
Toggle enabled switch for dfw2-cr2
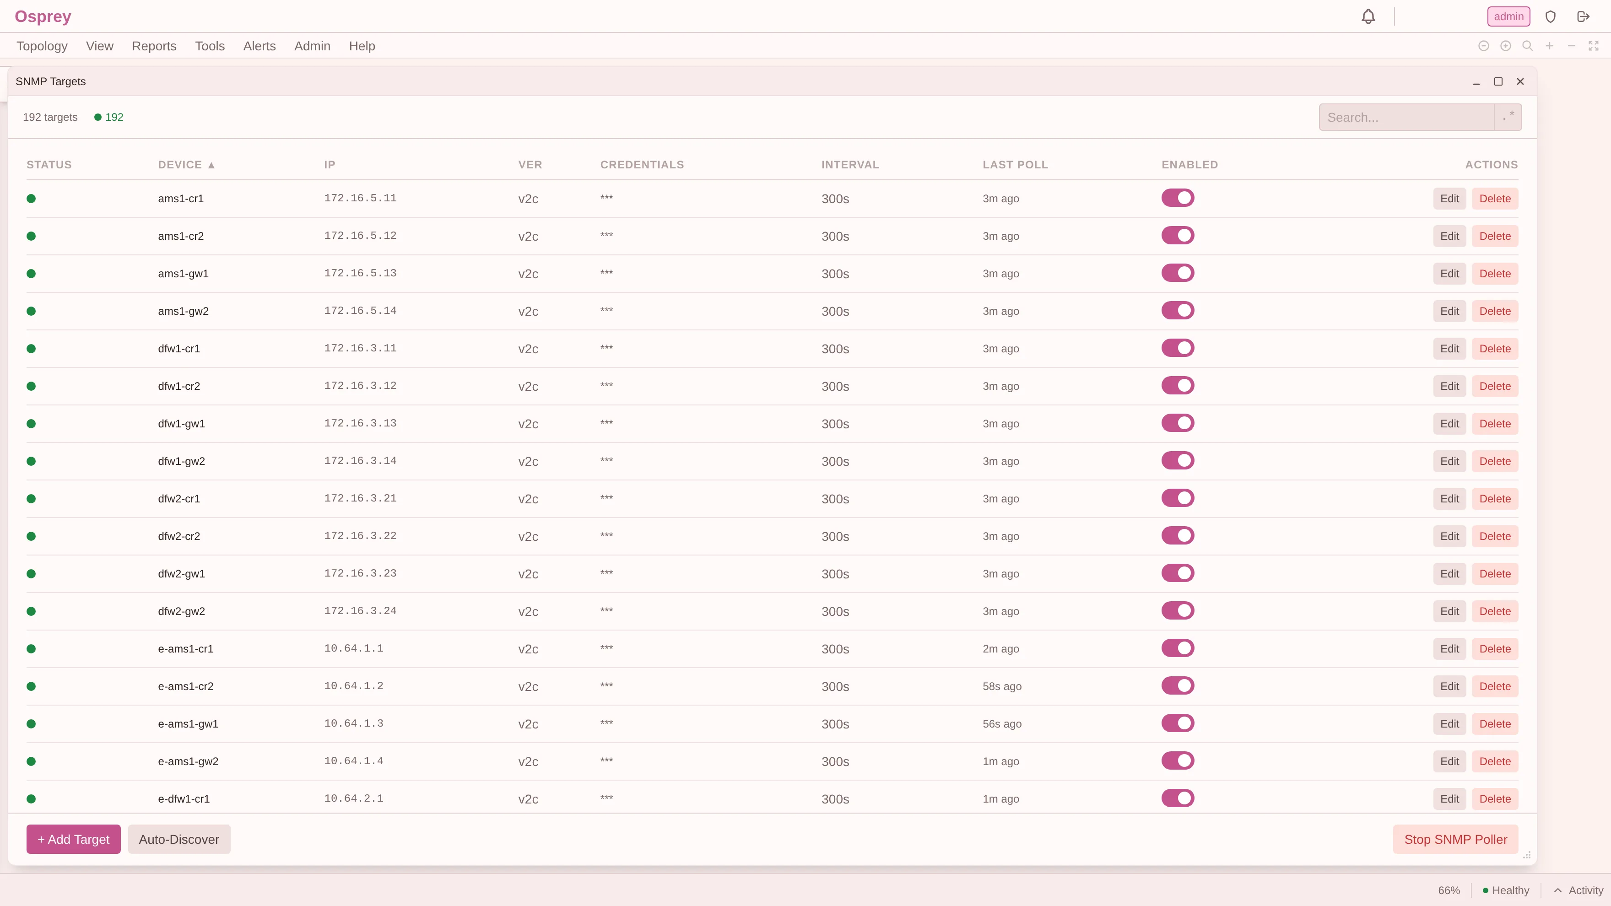(x=1178, y=536)
